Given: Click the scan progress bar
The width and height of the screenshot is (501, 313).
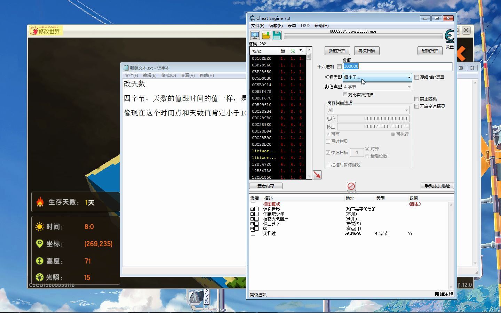Looking at the screenshot, I should [363, 36].
